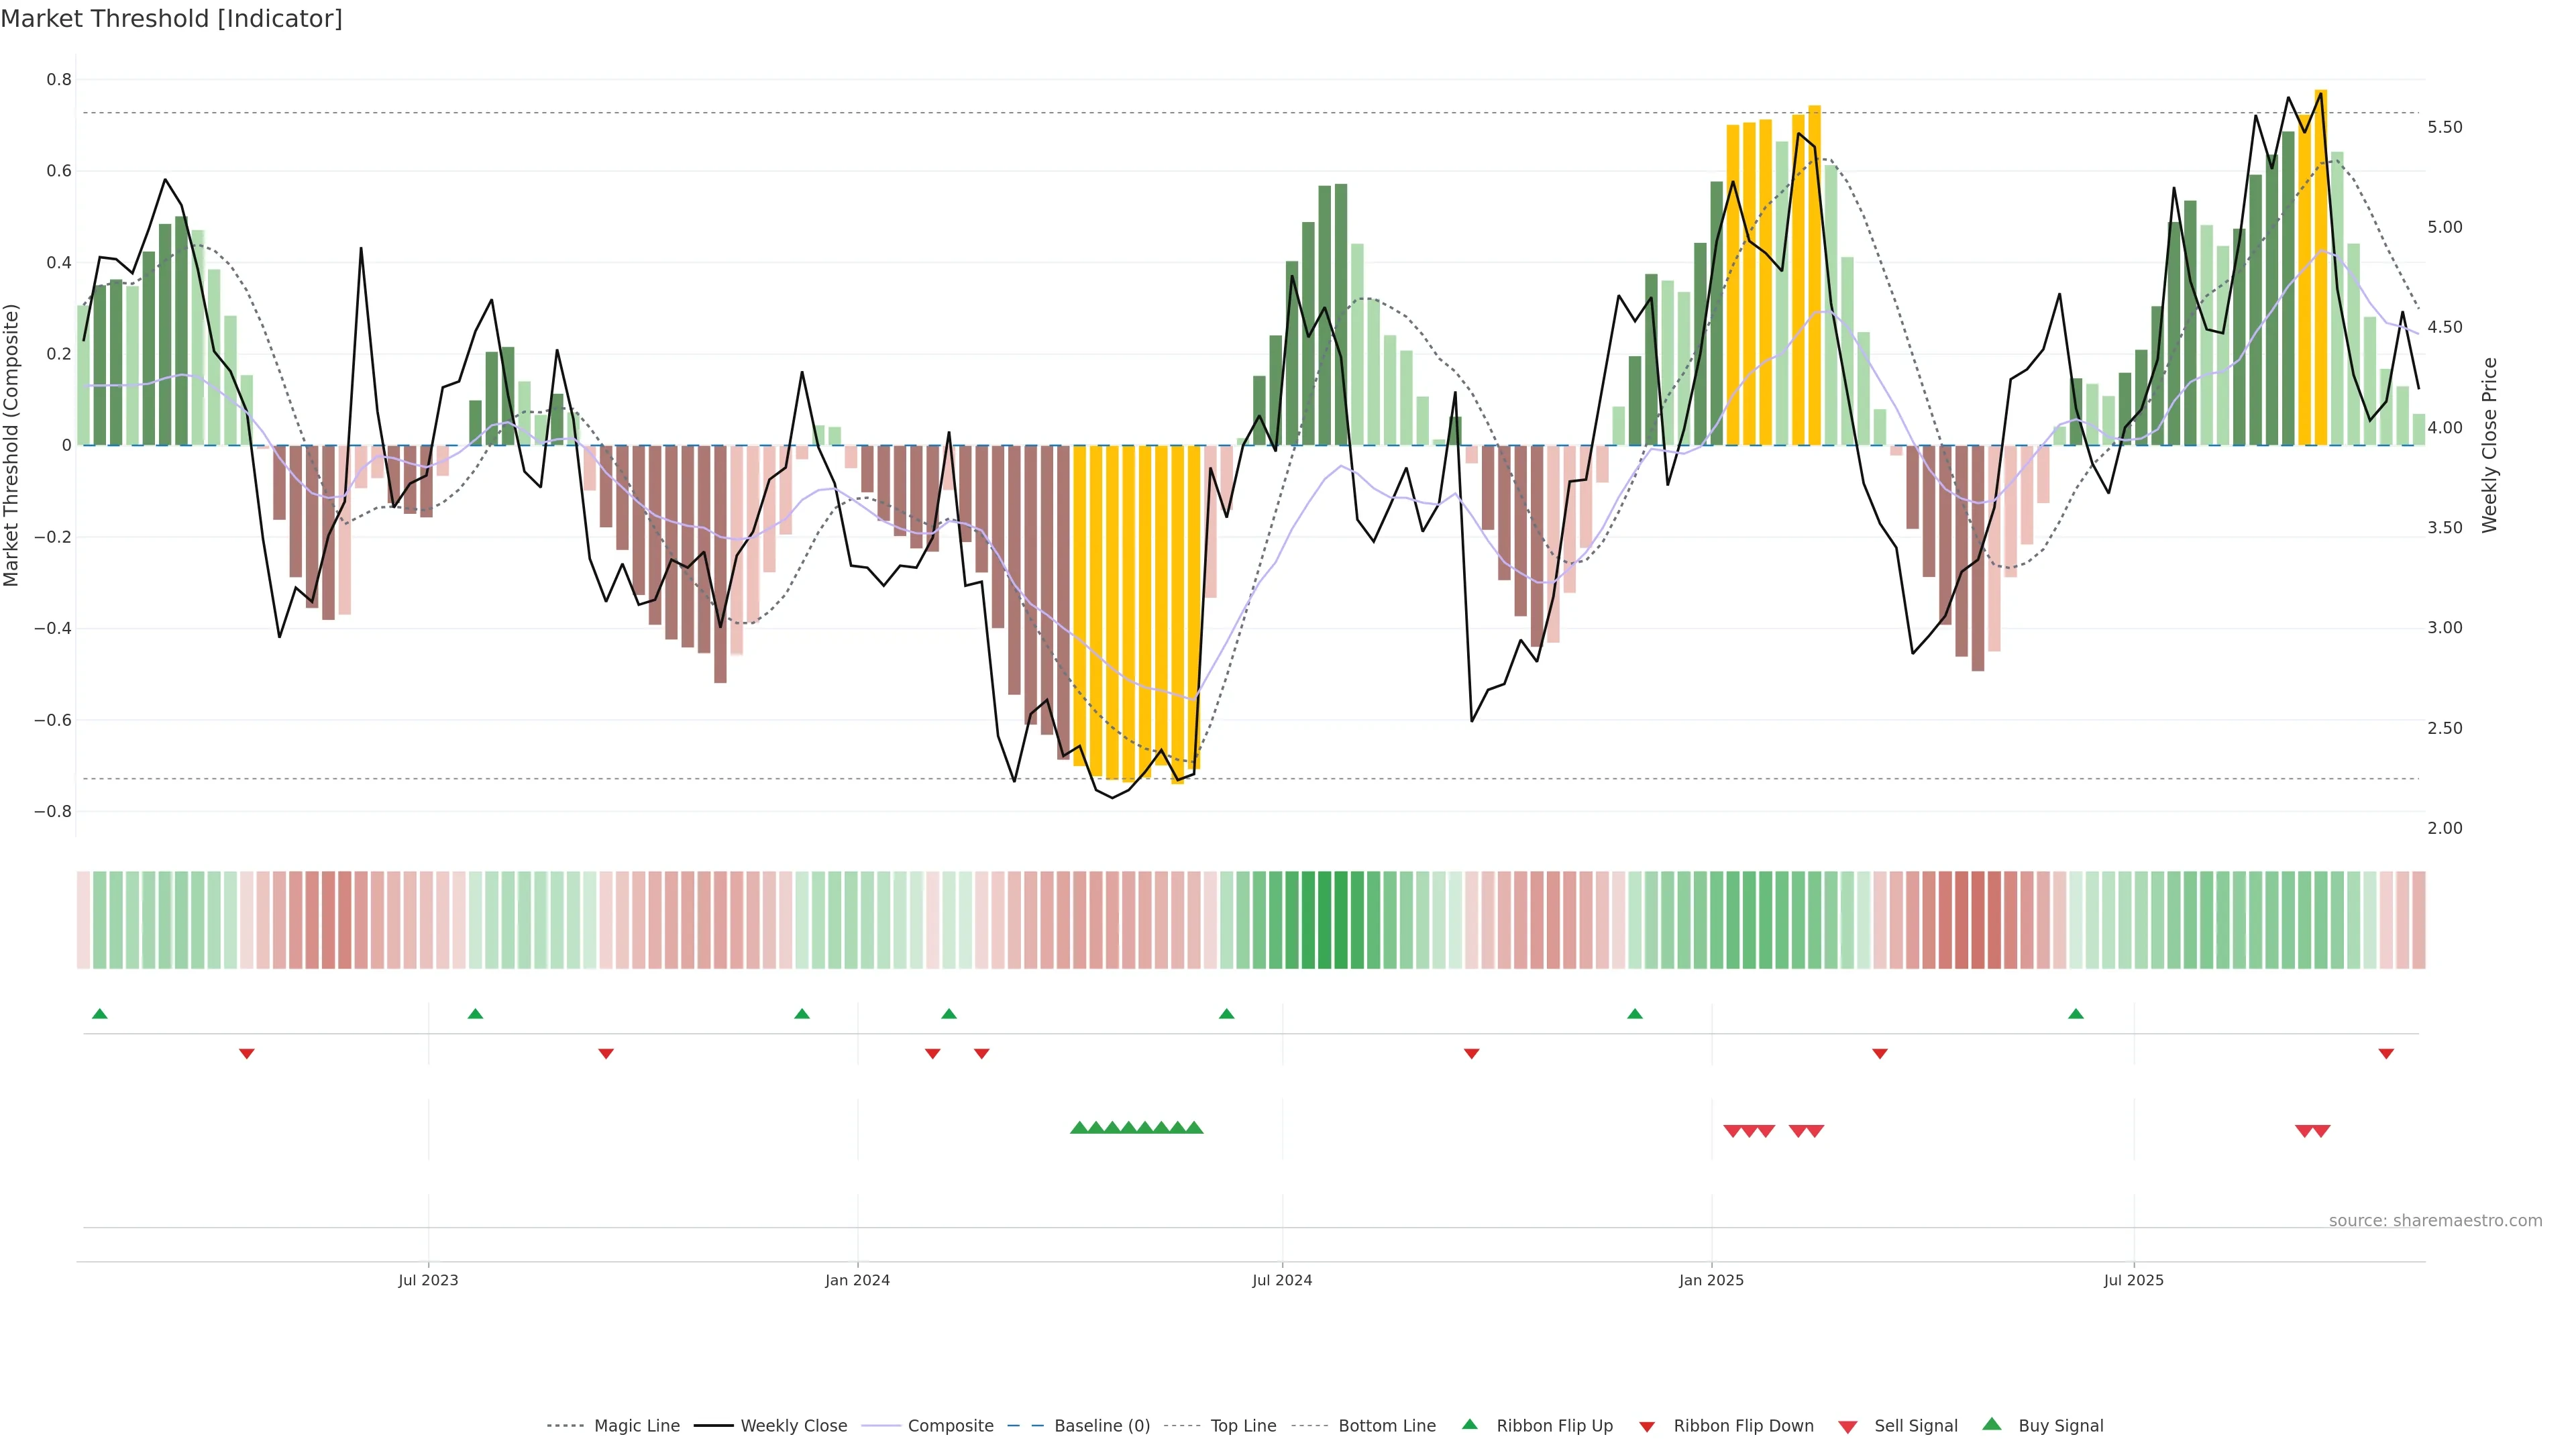Click the rightmost red sell signal triangle

[x=2322, y=1131]
